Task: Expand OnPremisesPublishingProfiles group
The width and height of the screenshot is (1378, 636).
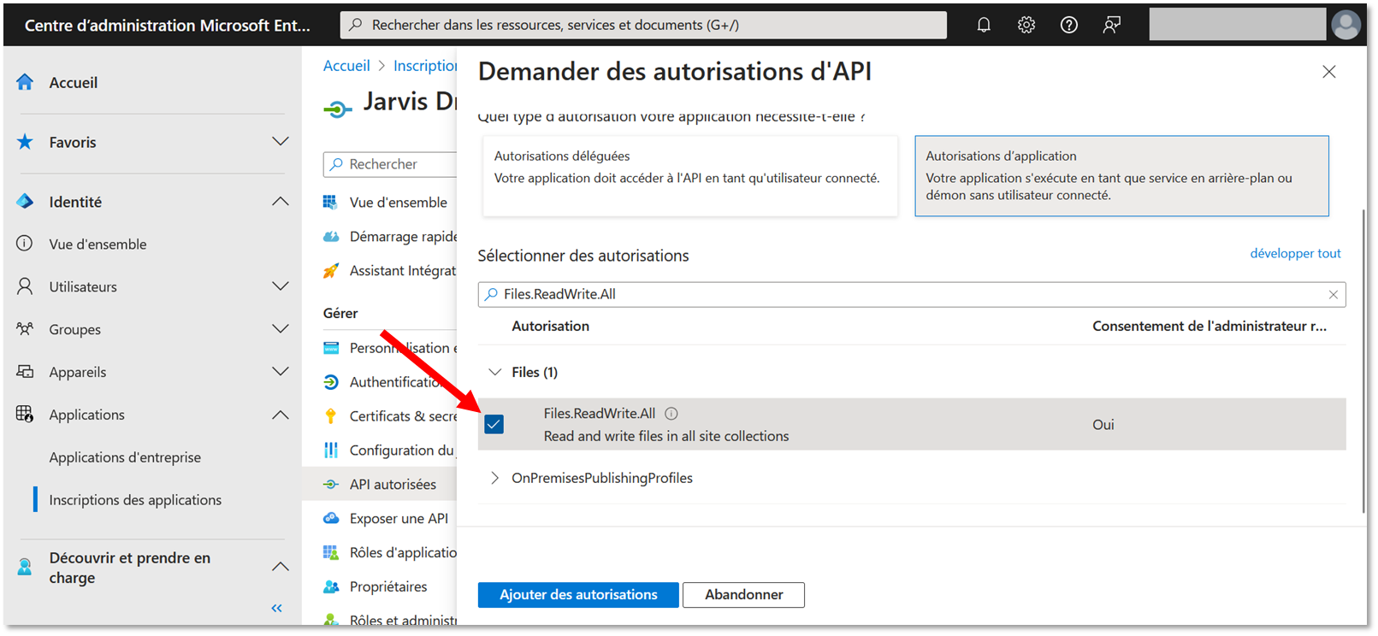Action: point(494,478)
